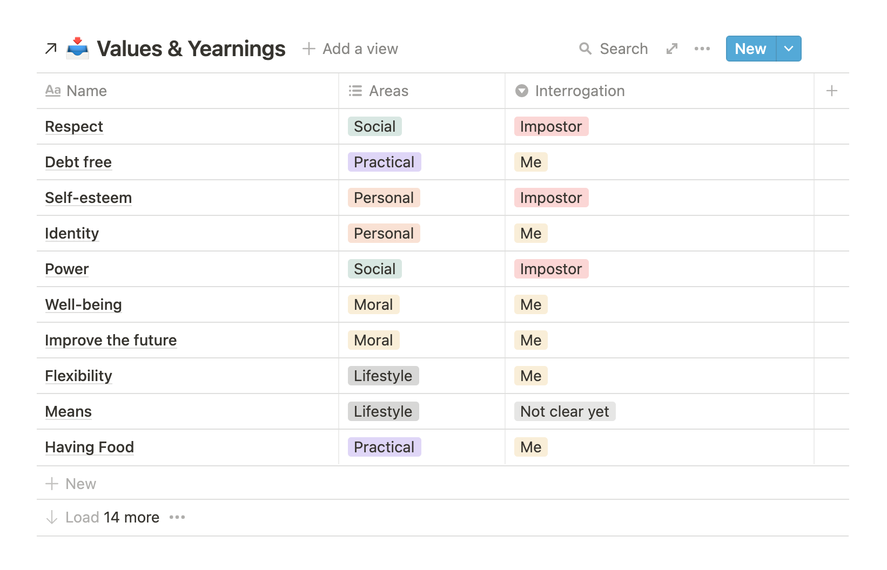Open load-more options ellipsis

177,517
